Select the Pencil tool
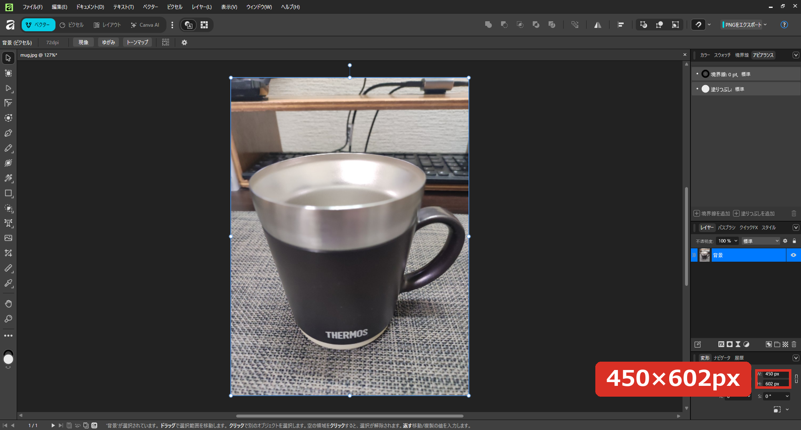The image size is (801, 430). (8, 148)
